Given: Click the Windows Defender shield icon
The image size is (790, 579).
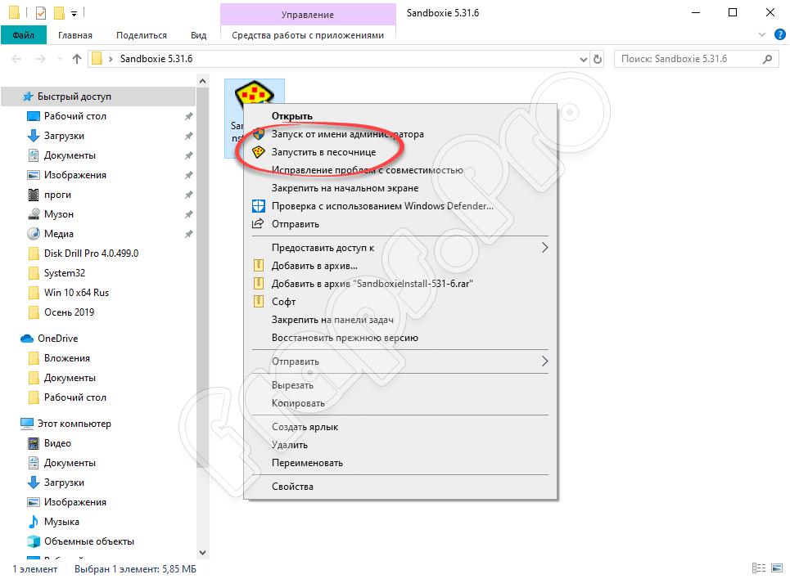Looking at the screenshot, I should (x=258, y=206).
